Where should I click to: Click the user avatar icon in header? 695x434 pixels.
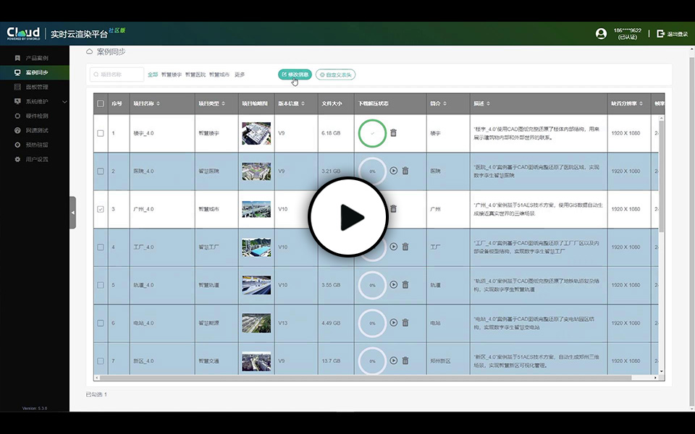point(601,34)
